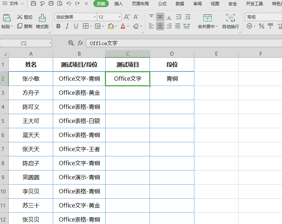Align cell text to top
Image resolution: width=282 pixels, height=224 pixels.
click(151, 17)
